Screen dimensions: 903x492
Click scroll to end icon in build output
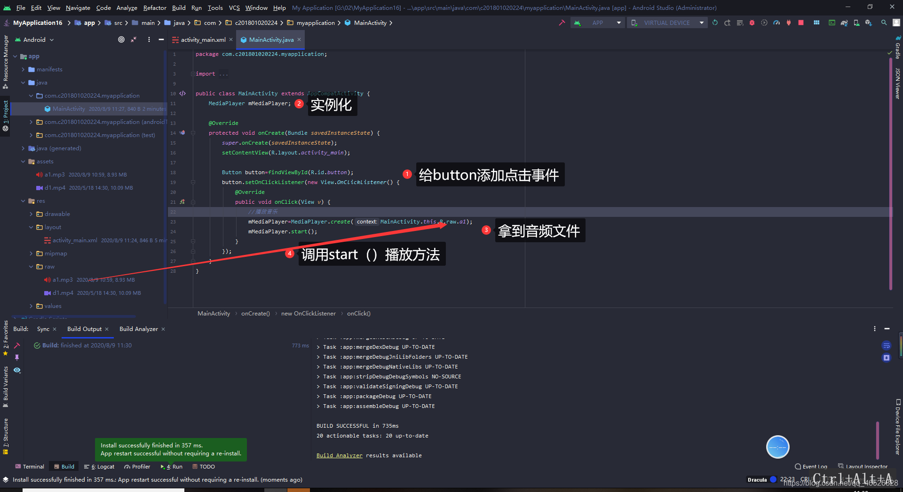pos(886,358)
